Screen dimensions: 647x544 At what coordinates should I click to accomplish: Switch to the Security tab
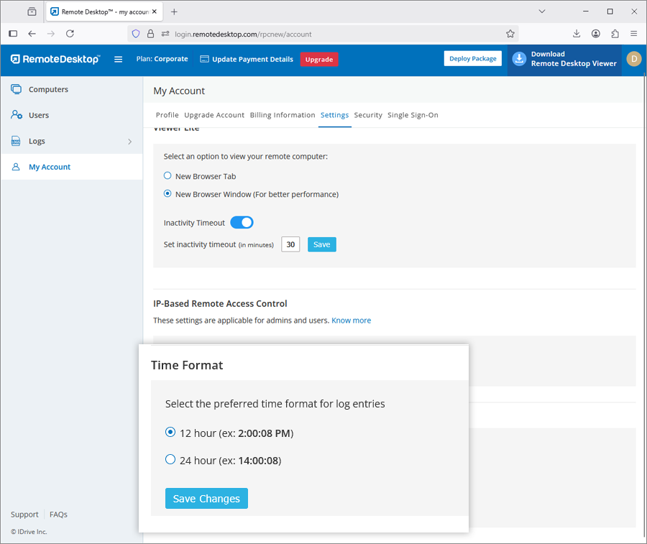coord(368,115)
